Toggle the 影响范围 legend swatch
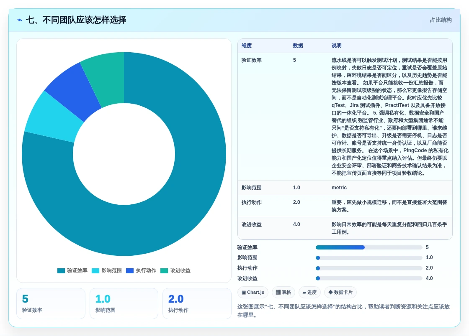 [x=95, y=271]
